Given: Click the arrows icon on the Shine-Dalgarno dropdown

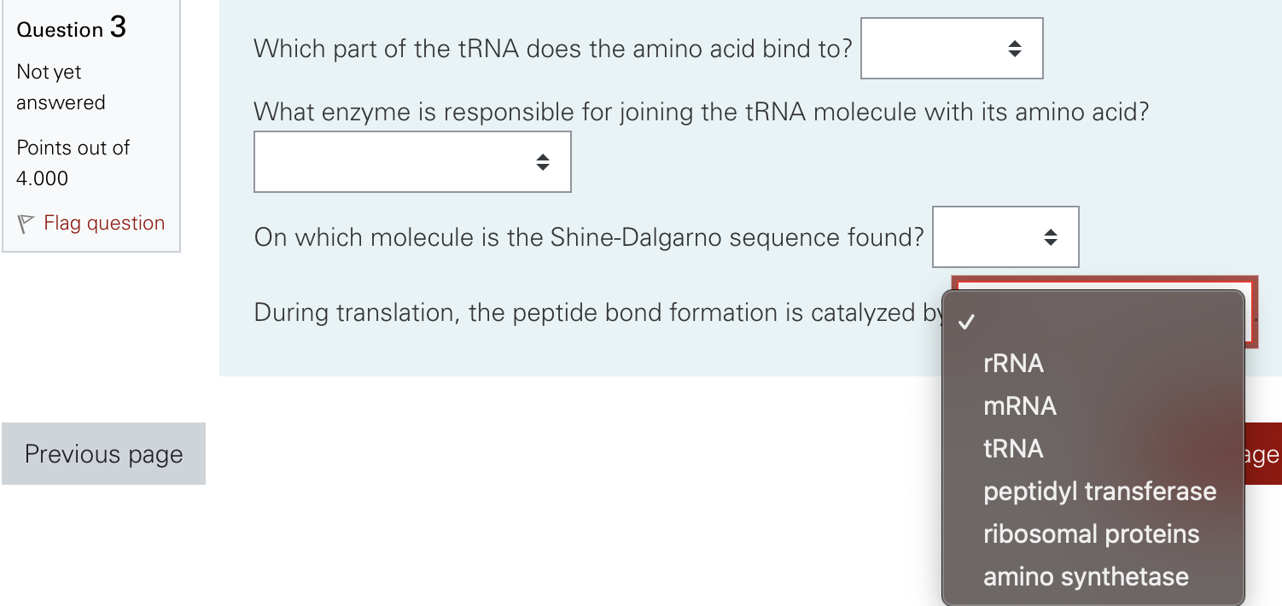Looking at the screenshot, I should coord(1051,237).
